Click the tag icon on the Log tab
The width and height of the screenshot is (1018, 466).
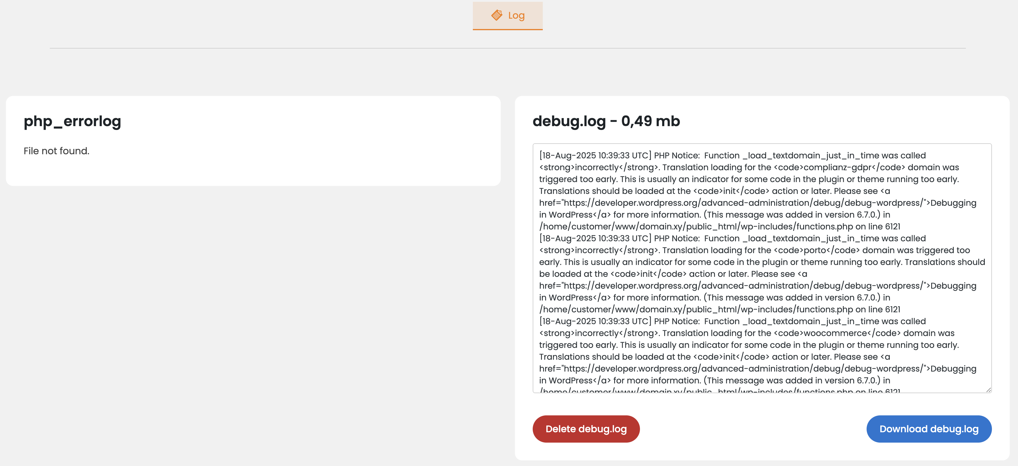[x=496, y=15]
